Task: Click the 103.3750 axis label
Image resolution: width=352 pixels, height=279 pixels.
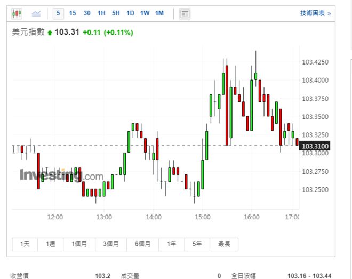Action: [315, 99]
